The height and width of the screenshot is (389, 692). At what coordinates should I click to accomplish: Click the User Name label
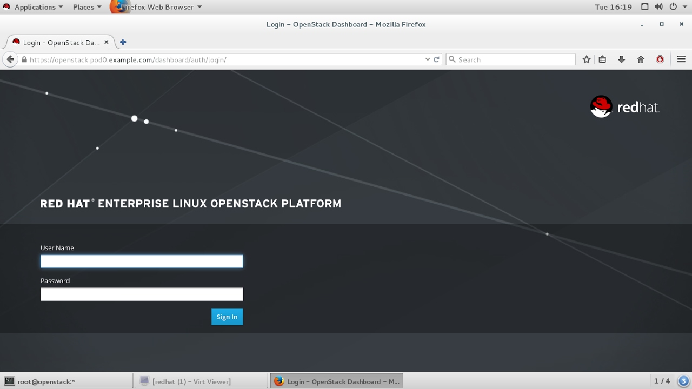click(57, 248)
